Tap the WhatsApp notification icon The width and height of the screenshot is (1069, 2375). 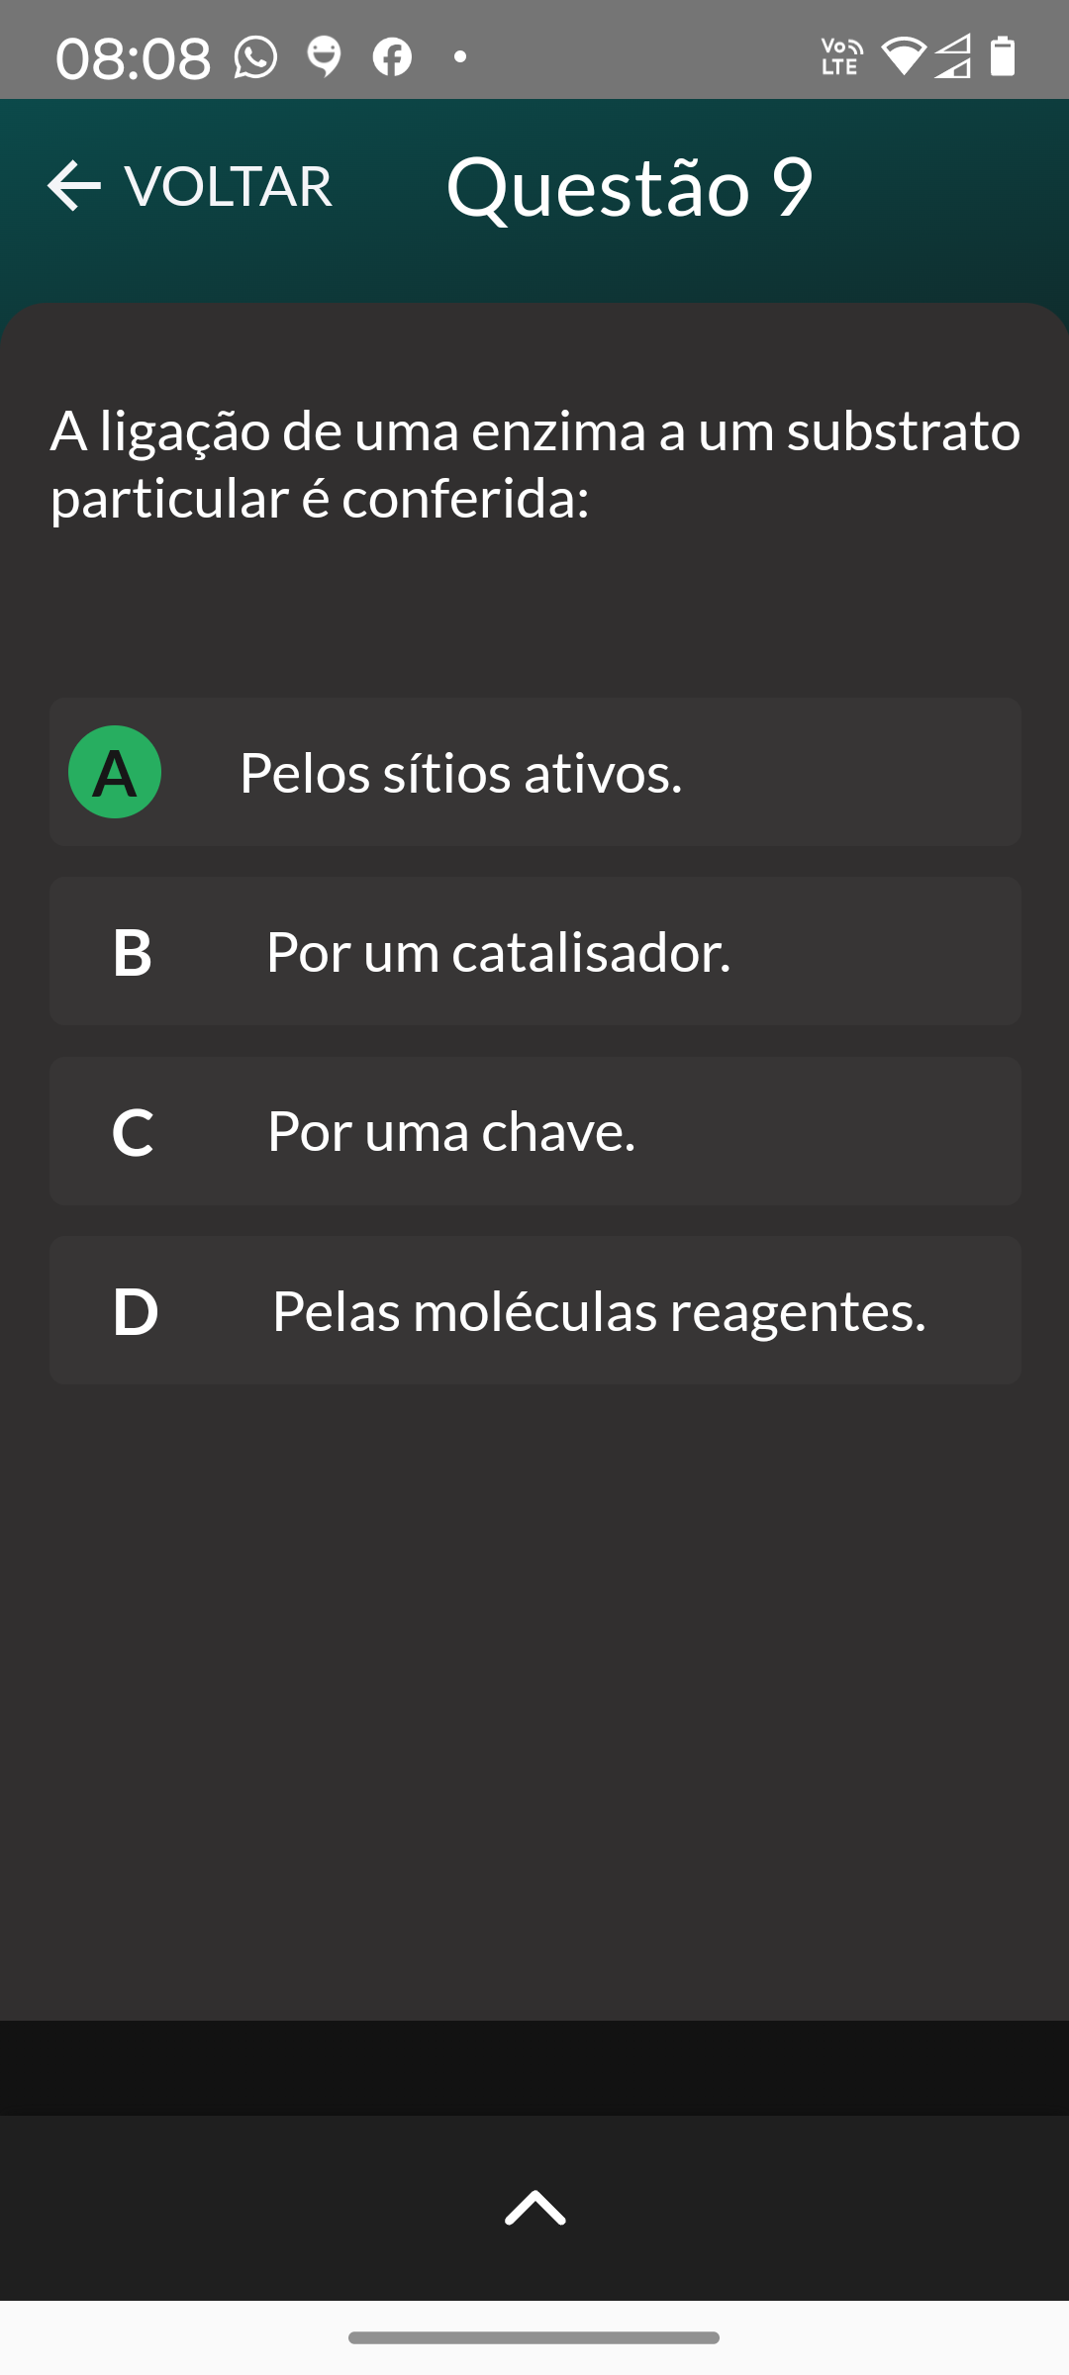click(x=255, y=56)
